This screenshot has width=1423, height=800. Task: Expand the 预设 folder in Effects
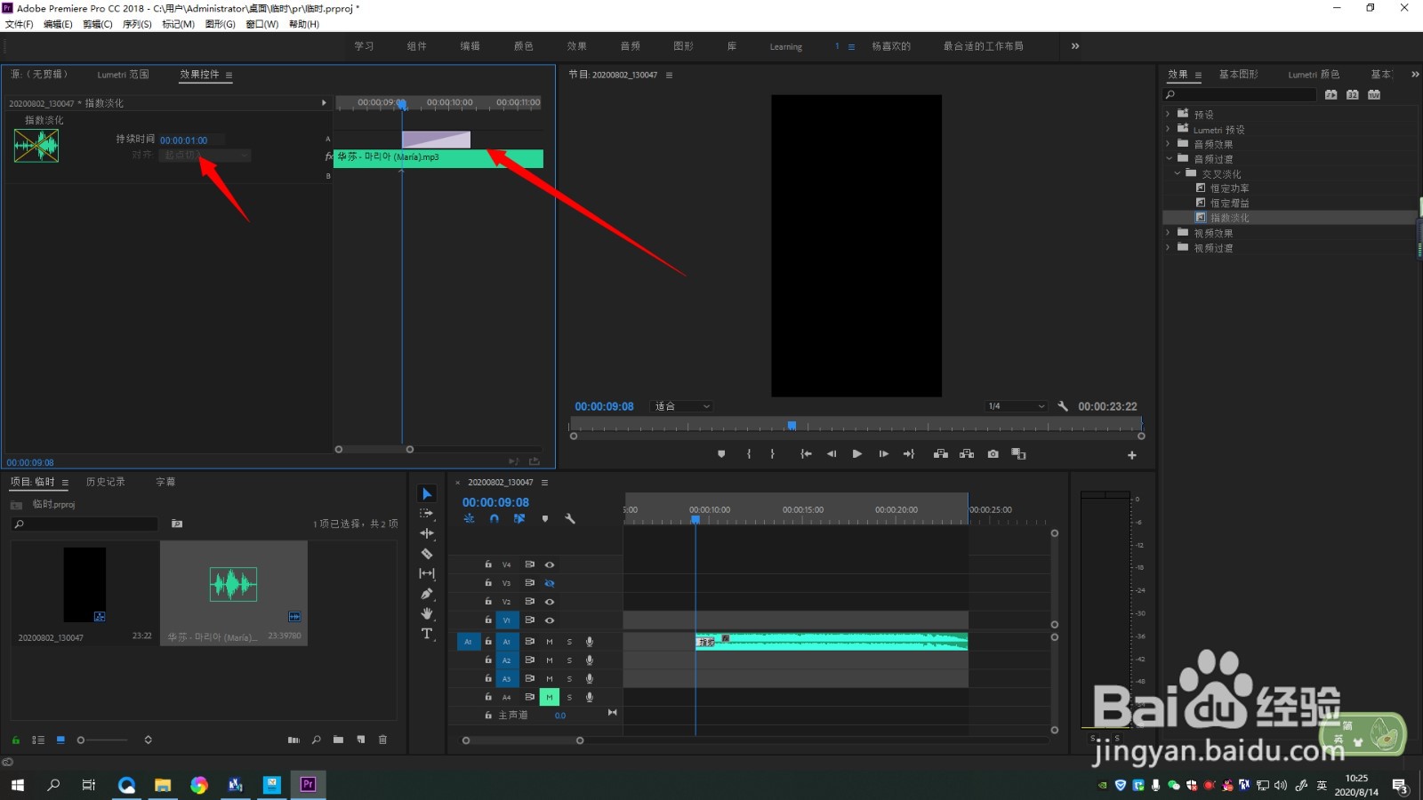(x=1168, y=114)
